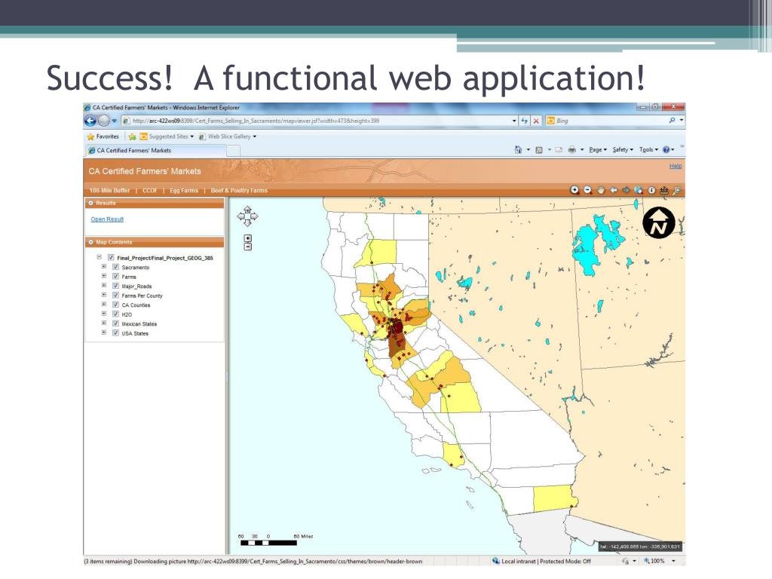The image size is (772, 579).
Task: Click the Help link in orange header
Action: click(x=675, y=166)
